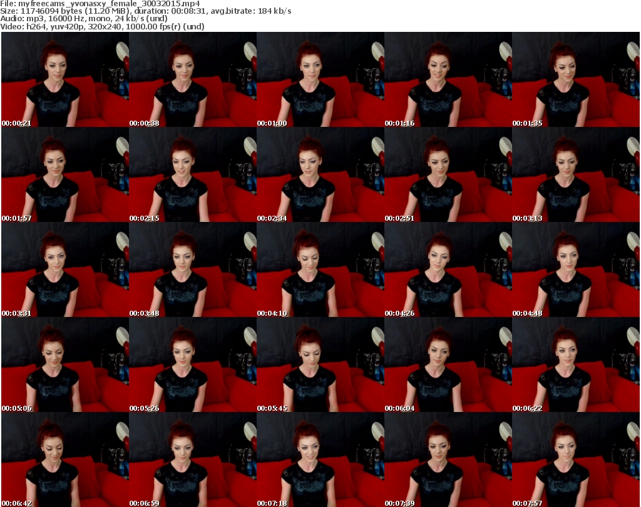Select the thumbnail at 00:05:45
The height and width of the screenshot is (507, 641).
(320, 364)
